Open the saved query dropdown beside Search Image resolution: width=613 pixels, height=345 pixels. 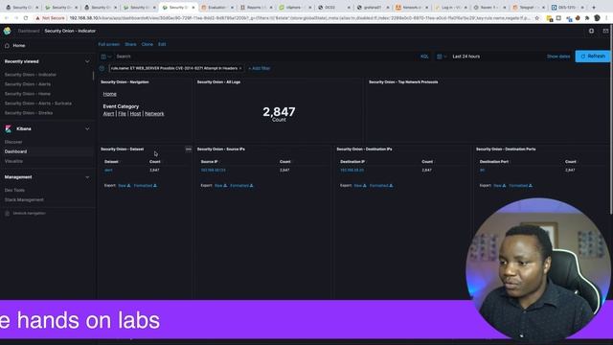pyautogui.click(x=106, y=57)
